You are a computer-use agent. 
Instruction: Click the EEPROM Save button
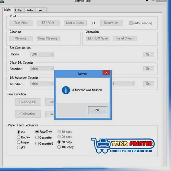(98, 38)
